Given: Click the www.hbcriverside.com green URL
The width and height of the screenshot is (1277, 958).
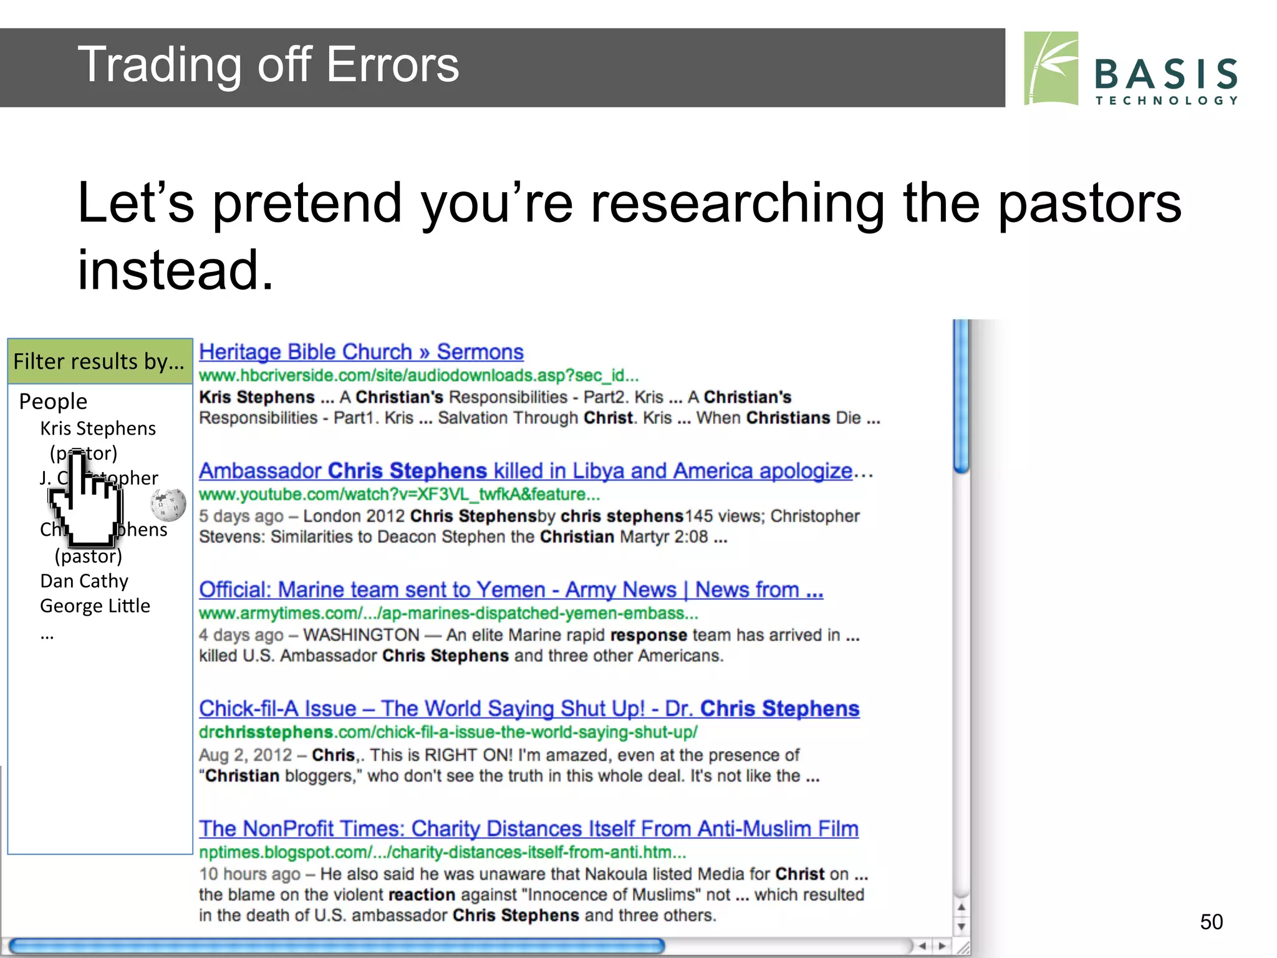Looking at the screenshot, I should 418,375.
